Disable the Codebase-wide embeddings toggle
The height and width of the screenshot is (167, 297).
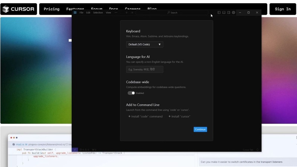tap(131, 93)
